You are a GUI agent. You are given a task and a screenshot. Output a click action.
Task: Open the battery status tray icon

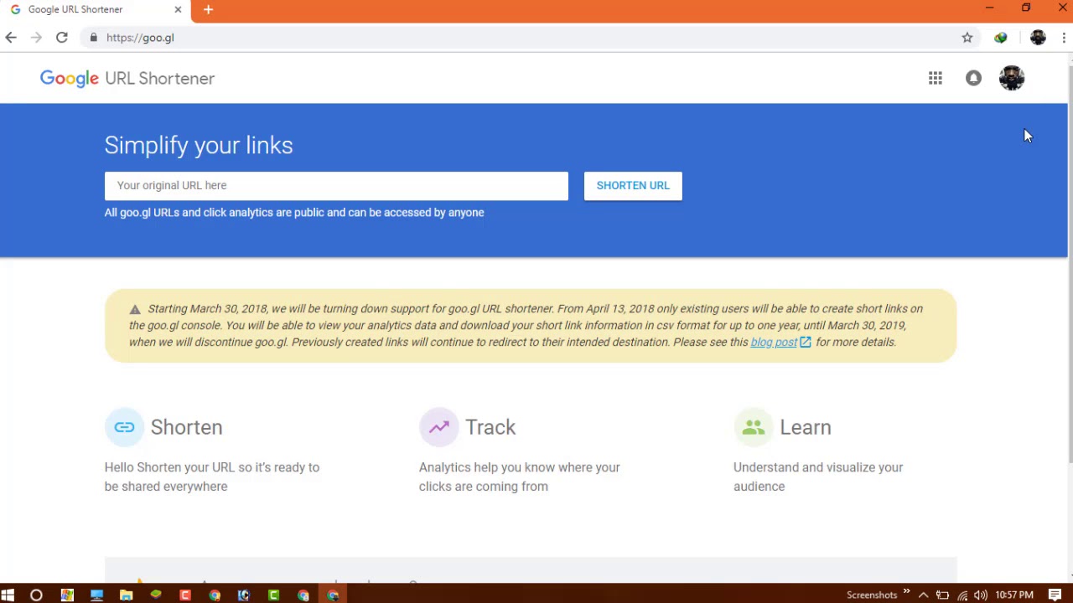pos(942,595)
